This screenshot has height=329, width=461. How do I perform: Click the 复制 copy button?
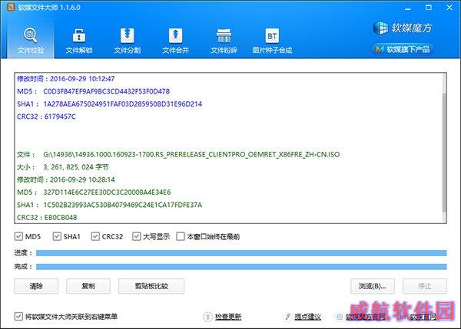(x=88, y=286)
